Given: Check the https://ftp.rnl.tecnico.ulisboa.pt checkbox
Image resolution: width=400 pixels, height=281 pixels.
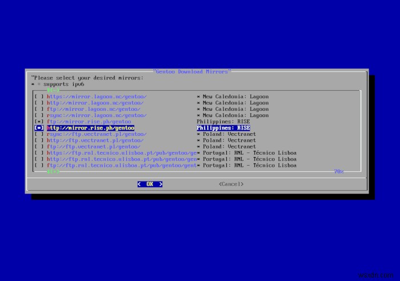Looking at the screenshot, I should (39, 152).
